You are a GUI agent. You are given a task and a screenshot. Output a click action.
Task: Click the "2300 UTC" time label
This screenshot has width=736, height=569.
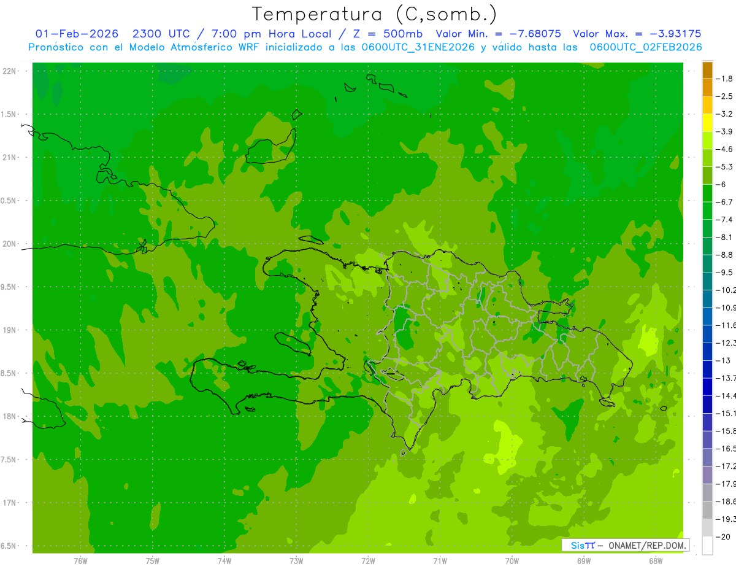tap(161, 34)
